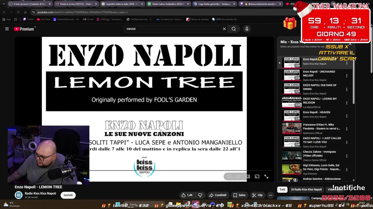This screenshot has width=373, height=209.
Task: Open the Apps bookmark shortcut
Action: click(6, 19)
